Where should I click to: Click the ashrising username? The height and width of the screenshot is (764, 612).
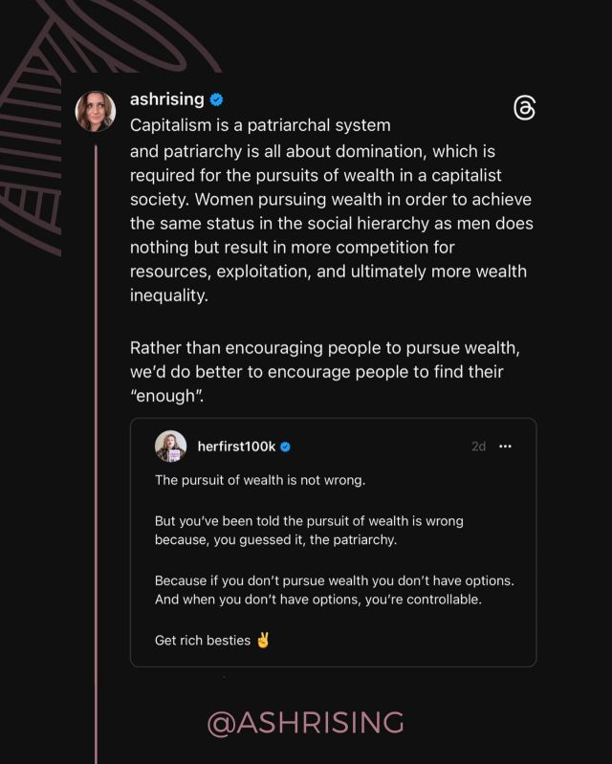167,99
